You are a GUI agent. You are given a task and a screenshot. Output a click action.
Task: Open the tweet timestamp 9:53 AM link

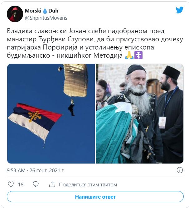coord(16,170)
